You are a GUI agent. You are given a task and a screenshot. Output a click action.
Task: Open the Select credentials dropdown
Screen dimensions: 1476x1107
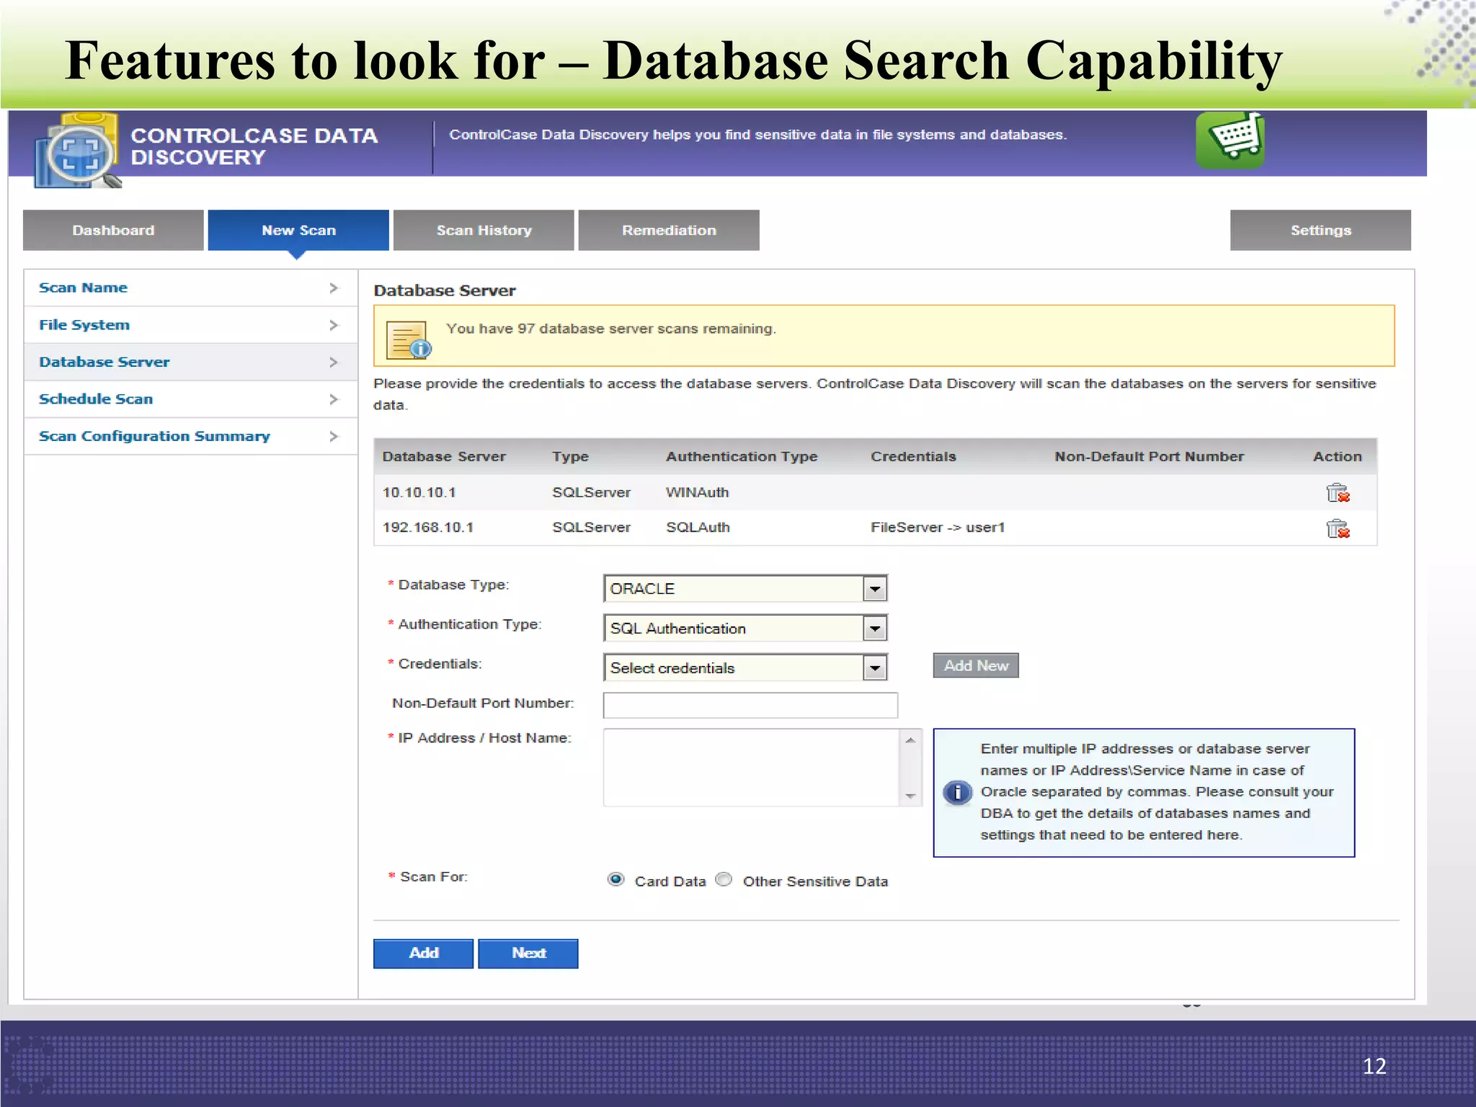pos(745,668)
